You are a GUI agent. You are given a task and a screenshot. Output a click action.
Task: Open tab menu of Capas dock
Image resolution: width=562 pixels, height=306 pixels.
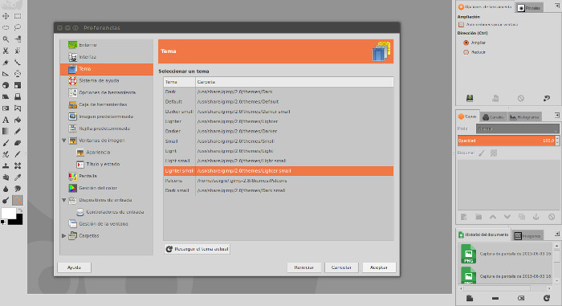pos(557,115)
